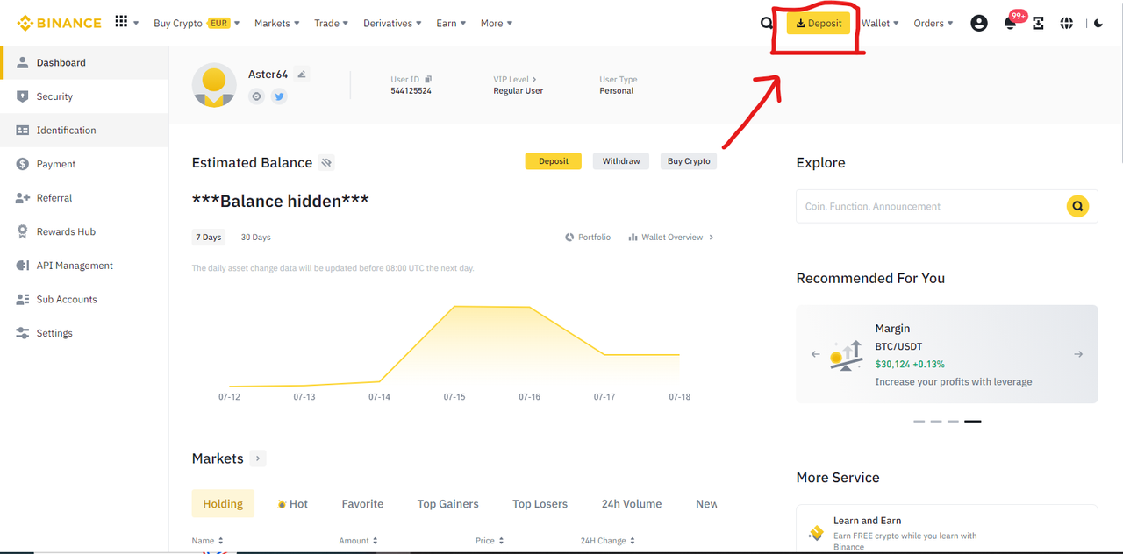Expand Trade dropdown menu

(x=332, y=24)
